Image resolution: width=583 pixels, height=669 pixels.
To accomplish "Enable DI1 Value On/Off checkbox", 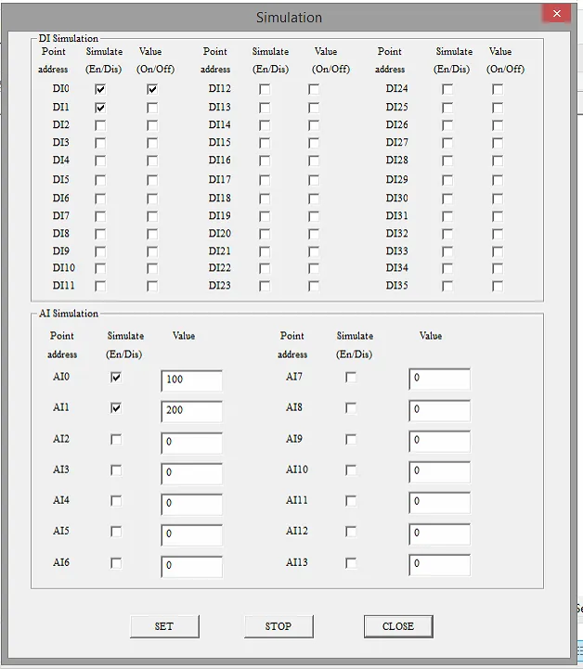I will 152,108.
